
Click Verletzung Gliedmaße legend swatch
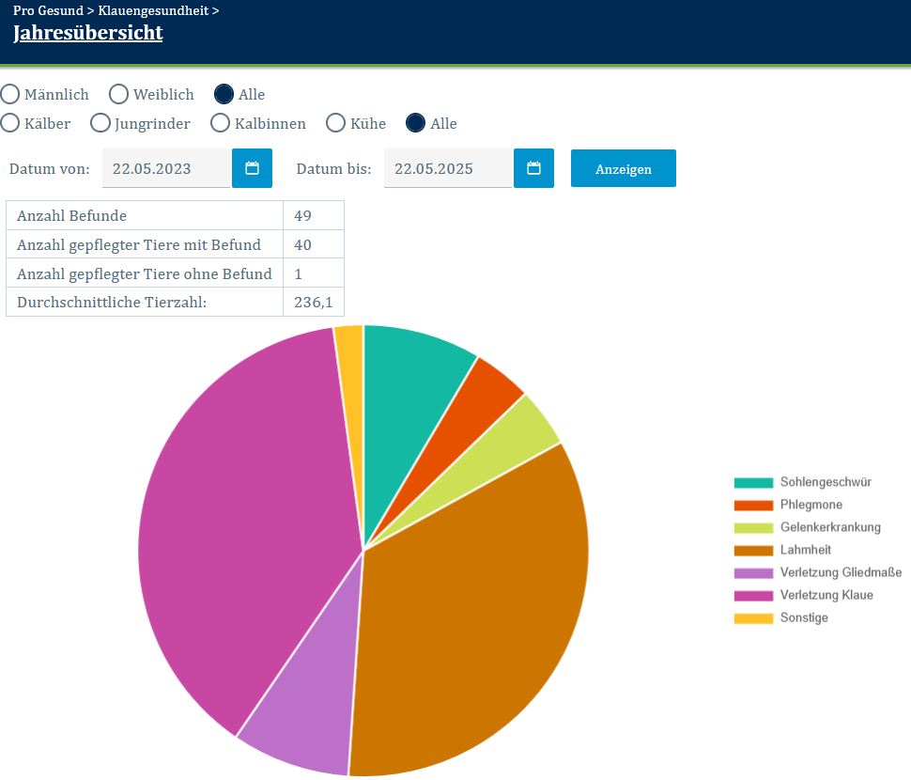click(753, 572)
